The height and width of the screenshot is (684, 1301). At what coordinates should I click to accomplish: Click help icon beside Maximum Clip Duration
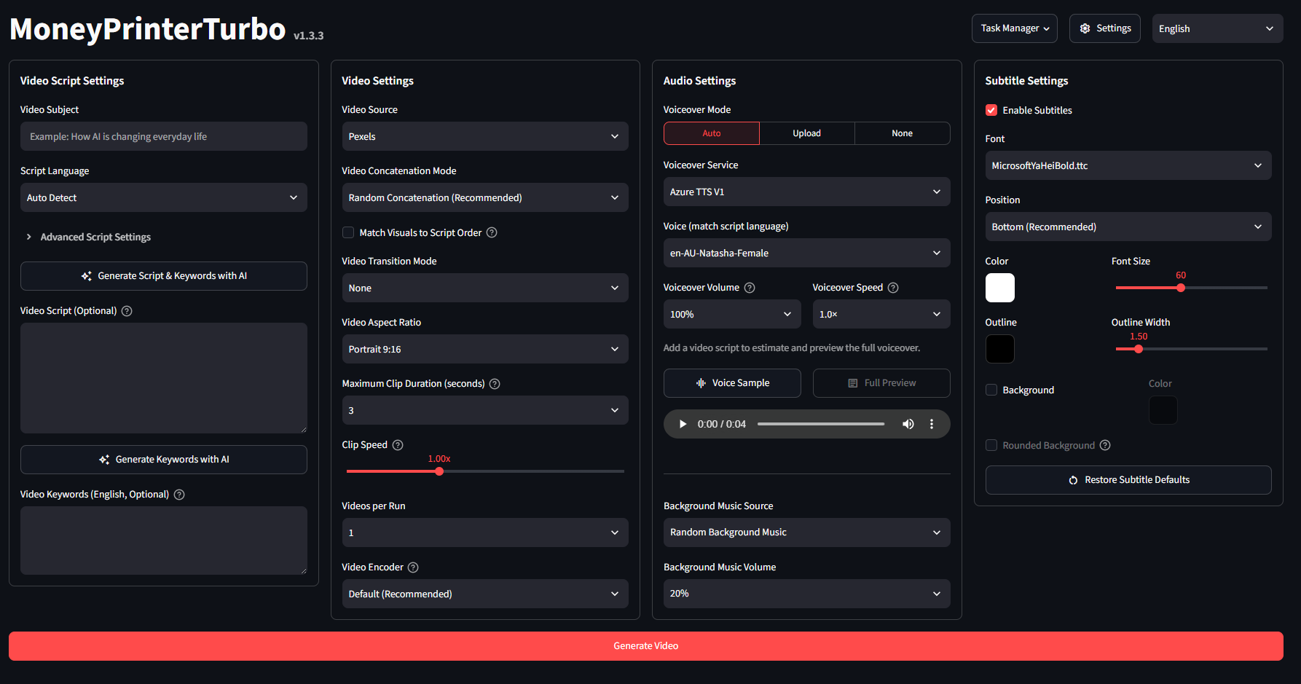[495, 384]
